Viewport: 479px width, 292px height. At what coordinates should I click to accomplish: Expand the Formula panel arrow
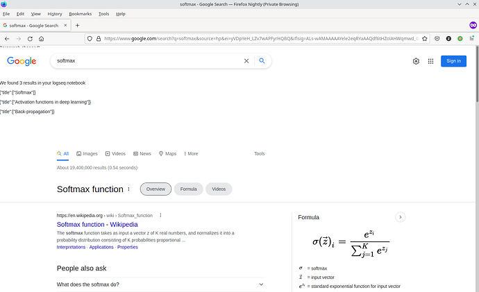tap(400, 217)
